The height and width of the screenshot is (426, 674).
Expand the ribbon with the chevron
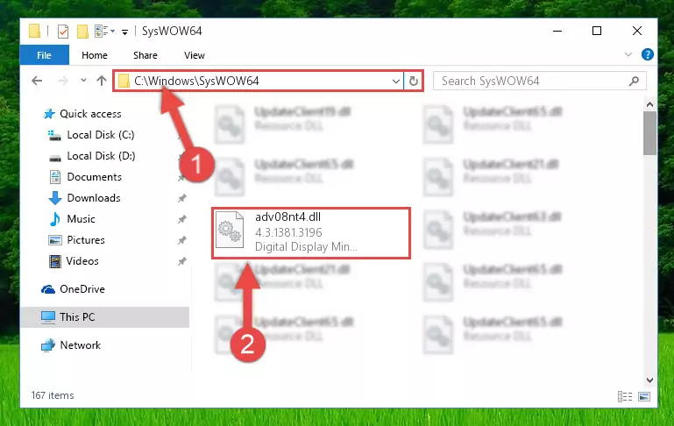click(628, 54)
